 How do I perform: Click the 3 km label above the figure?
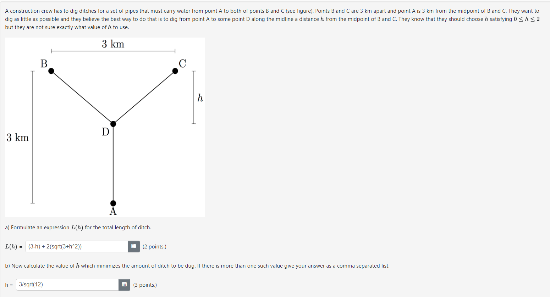pyautogui.click(x=113, y=44)
